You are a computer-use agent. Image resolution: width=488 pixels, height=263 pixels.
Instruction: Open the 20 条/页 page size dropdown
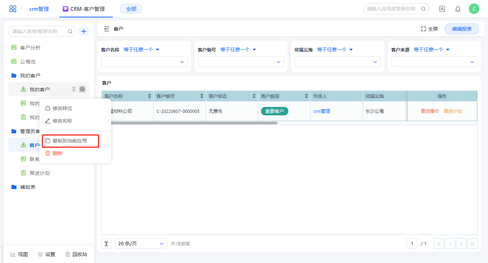(x=141, y=243)
